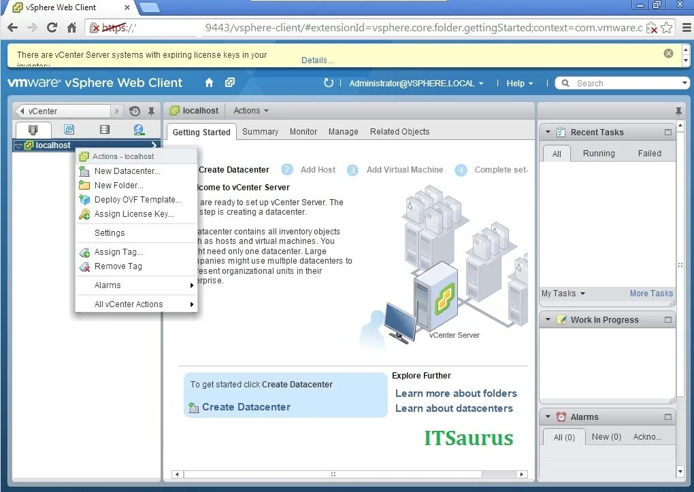
Task: Click the blocked plugin icon in address bar
Action: tap(652, 28)
